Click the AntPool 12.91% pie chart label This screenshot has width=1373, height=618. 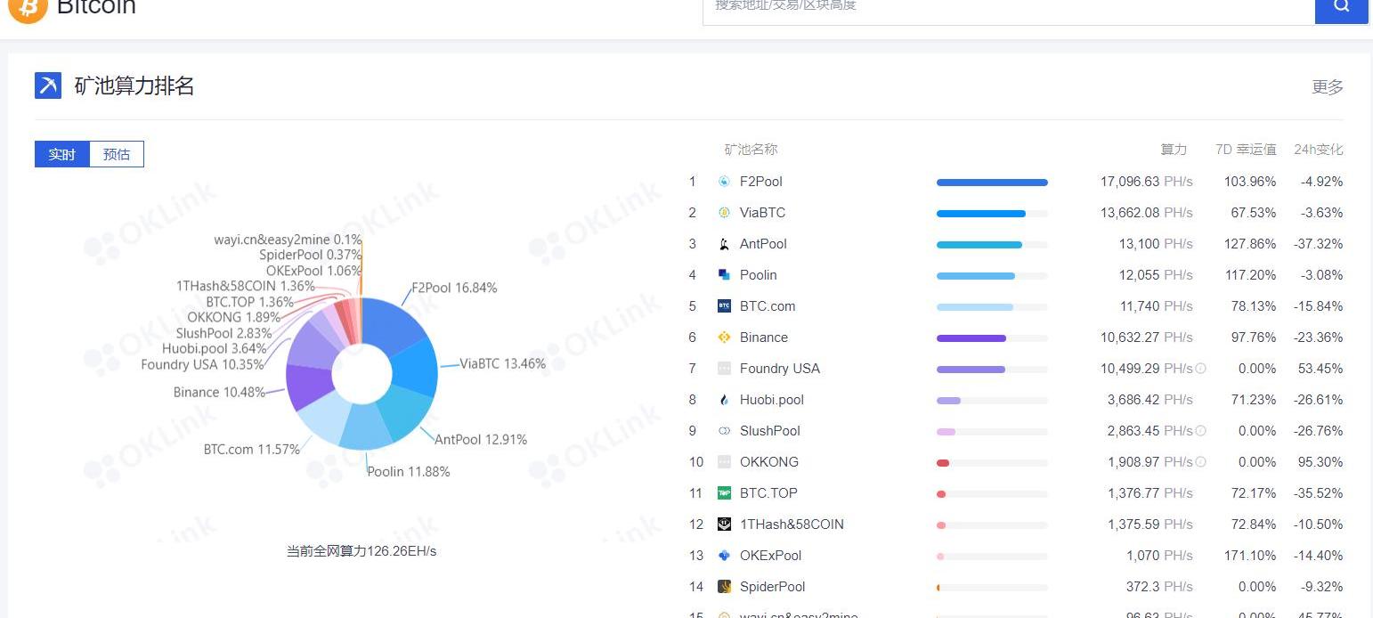pos(481,439)
